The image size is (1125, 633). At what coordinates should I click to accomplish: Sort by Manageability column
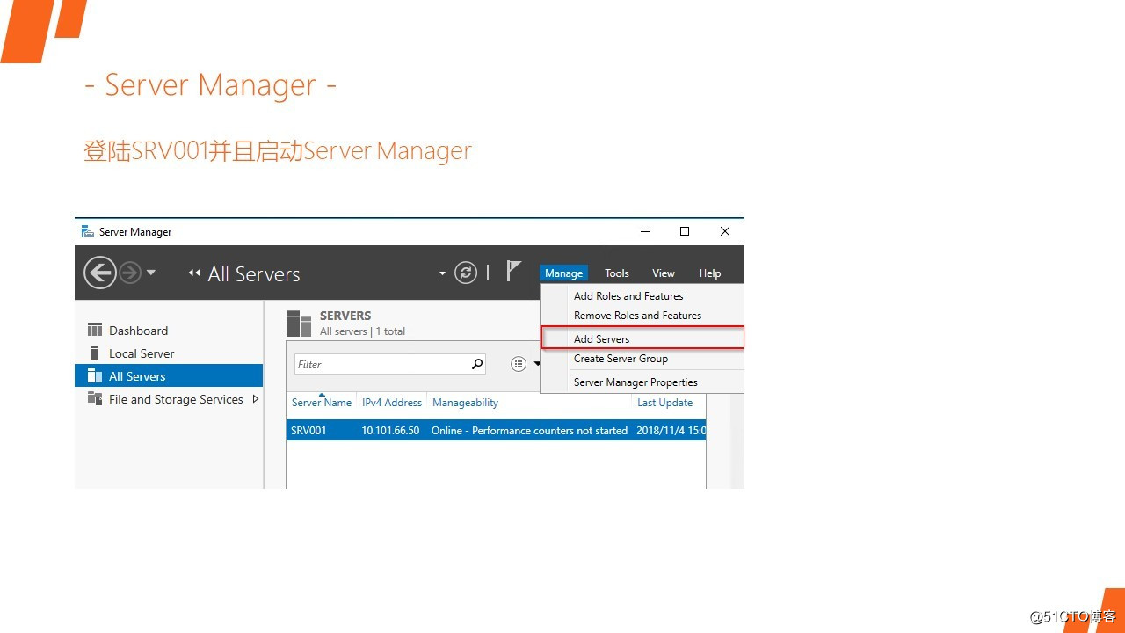click(465, 403)
